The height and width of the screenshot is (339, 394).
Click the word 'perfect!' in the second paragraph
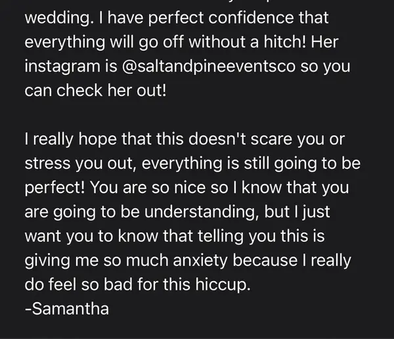coord(55,188)
